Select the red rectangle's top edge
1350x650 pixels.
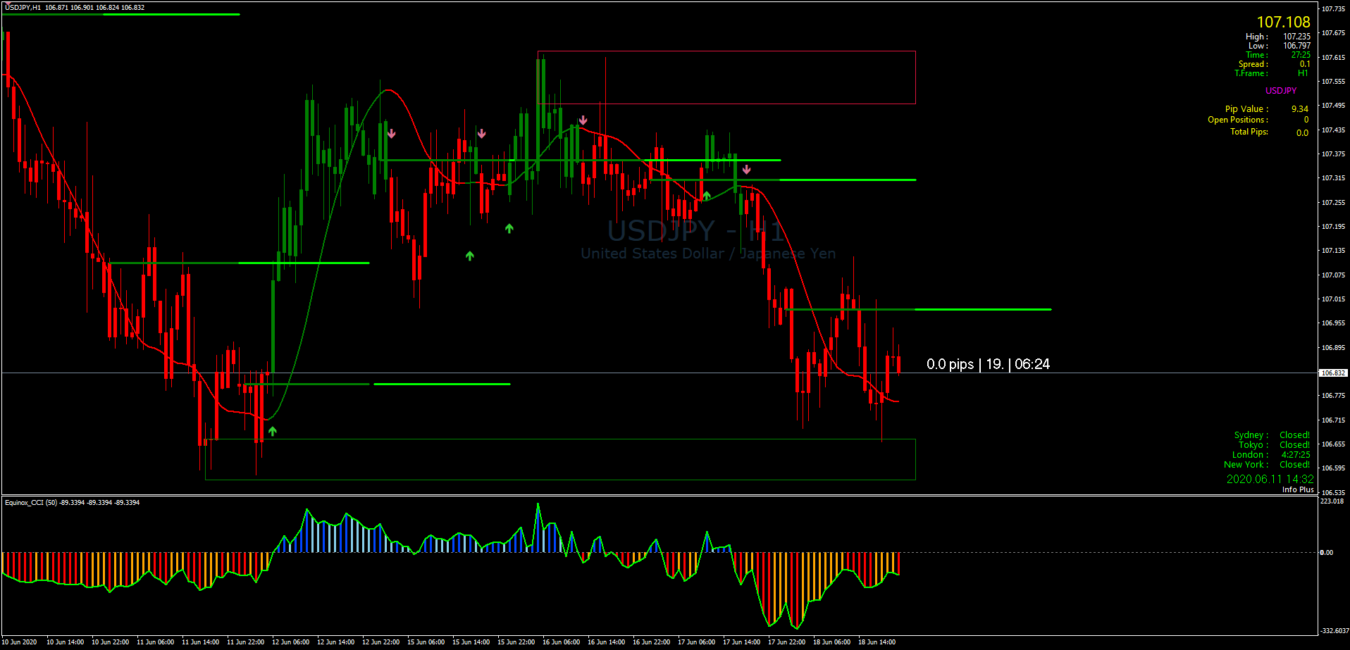tap(726, 51)
